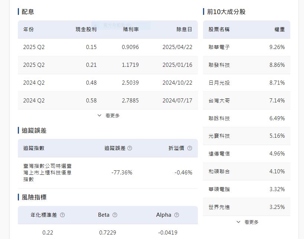Click question mark icon next to 年化標準差
Image resolution: width=304 pixels, height=239 pixels.
[62, 215]
